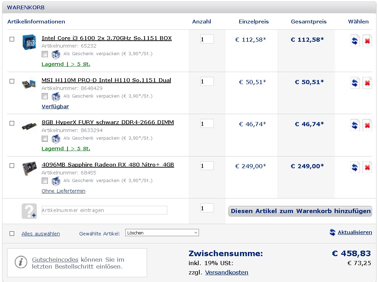378x282 pixels.
Task: Click Diesen Artikel zum Warenkorb hinzufügen button
Action: pos(300,211)
